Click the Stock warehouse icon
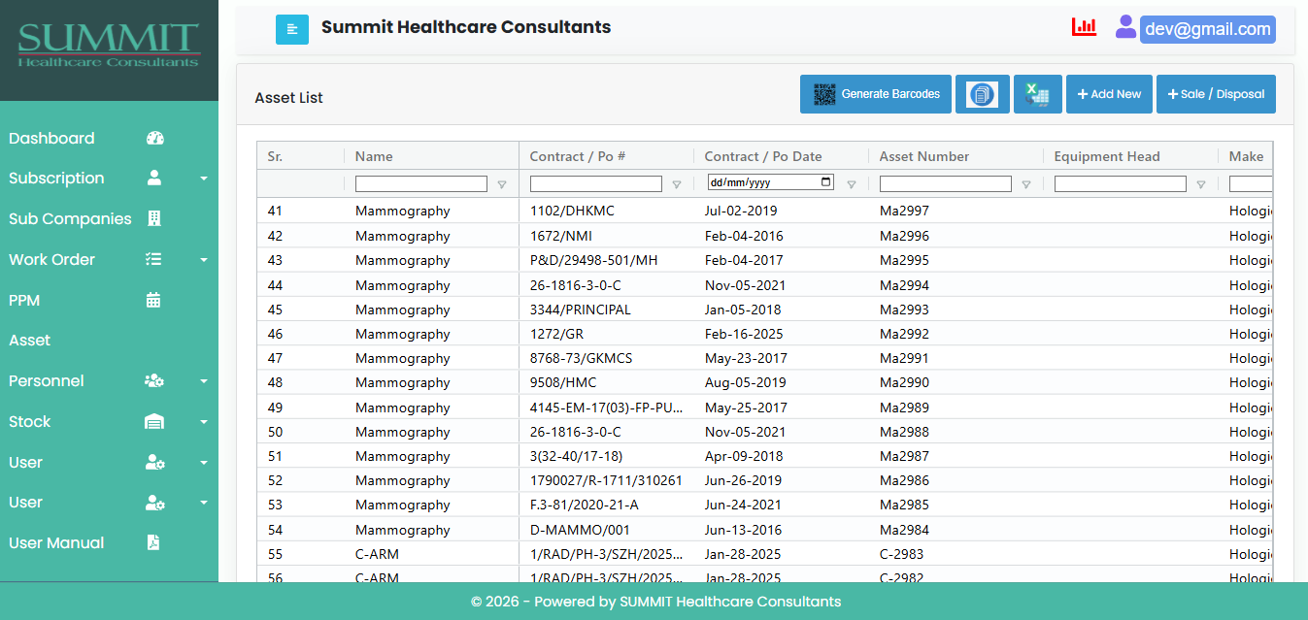Viewport: 1308px width, 620px height. (x=154, y=422)
